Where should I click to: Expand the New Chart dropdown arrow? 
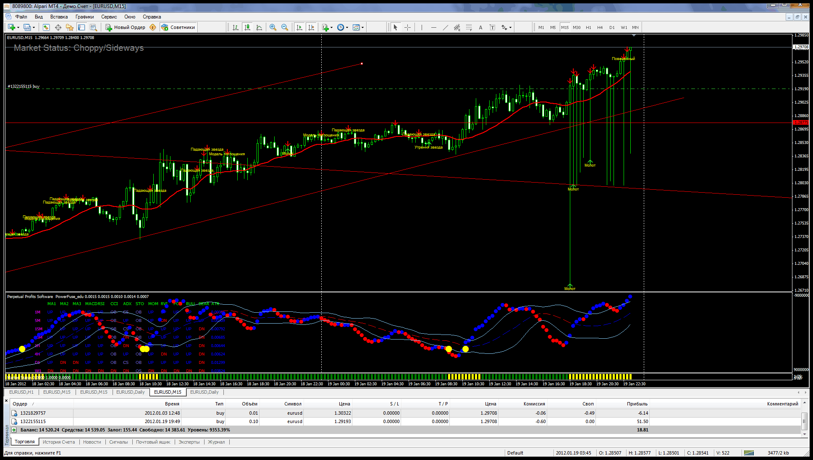click(x=18, y=28)
